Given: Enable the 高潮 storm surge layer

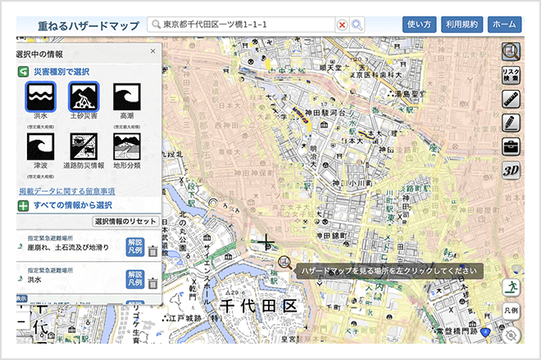Looking at the screenshot, I should [127, 97].
